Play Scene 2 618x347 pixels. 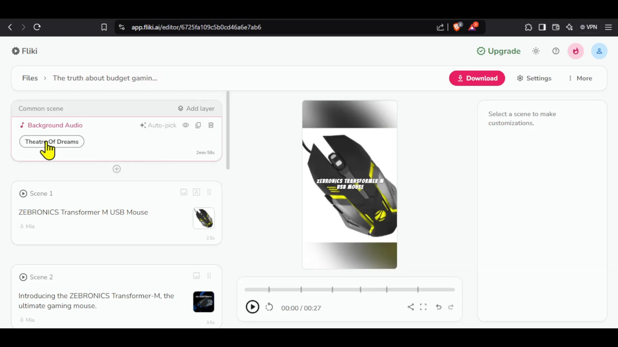(23, 277)
